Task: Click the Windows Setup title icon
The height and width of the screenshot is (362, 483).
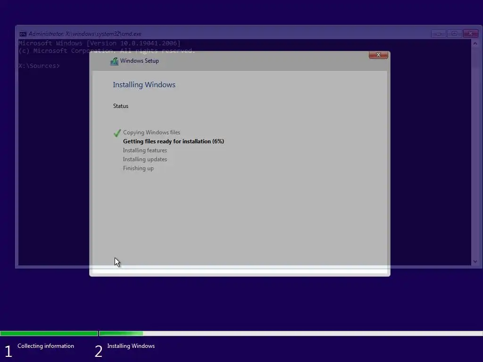Action: 114,61
